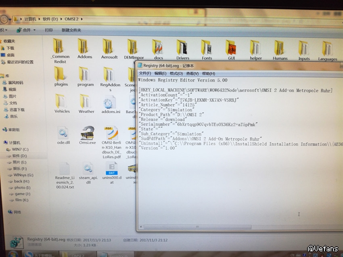This screenshot has width=343, height=257.
Task: Click the 打印 toolbar button
Action: point(49,30)
